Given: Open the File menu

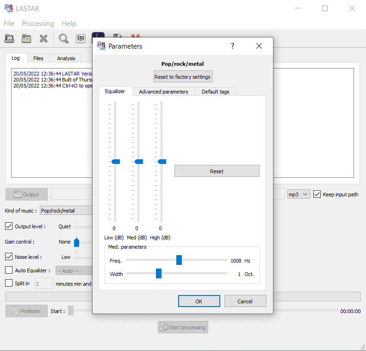Looking at the screenshot, I should pos(9,24).
